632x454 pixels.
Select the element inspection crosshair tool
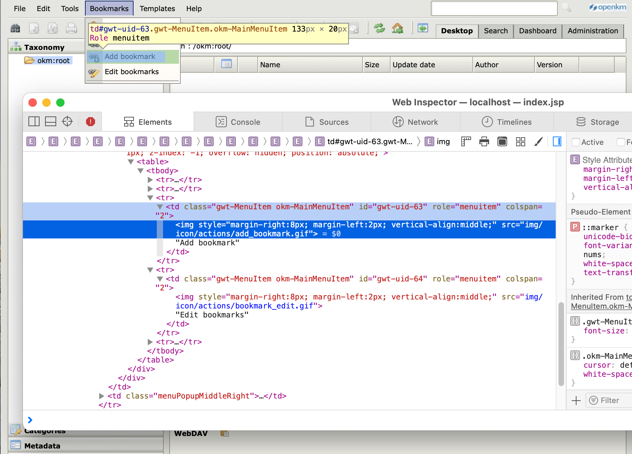click(67, 121)
